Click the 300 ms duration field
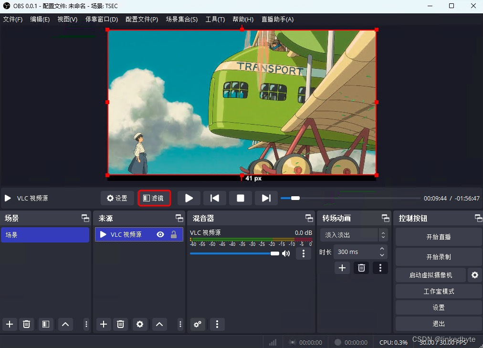This screenshot has width=483, height=348. [356, 252]
